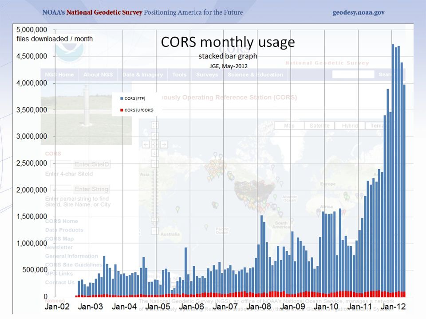Switch background map to Hybrid view
The image size is (426, 319).
pos(350,125)
